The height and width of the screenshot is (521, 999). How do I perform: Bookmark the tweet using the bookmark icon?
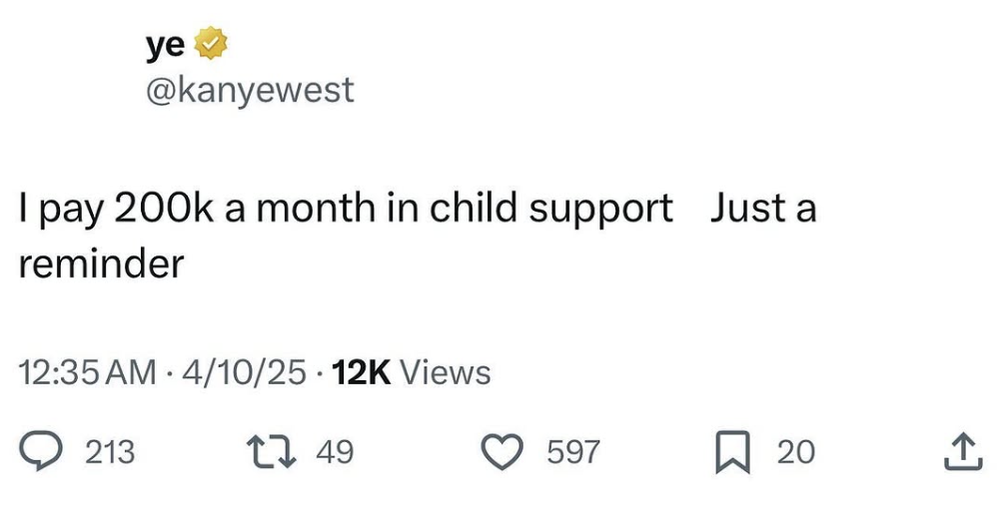click(x=732, y=452)
